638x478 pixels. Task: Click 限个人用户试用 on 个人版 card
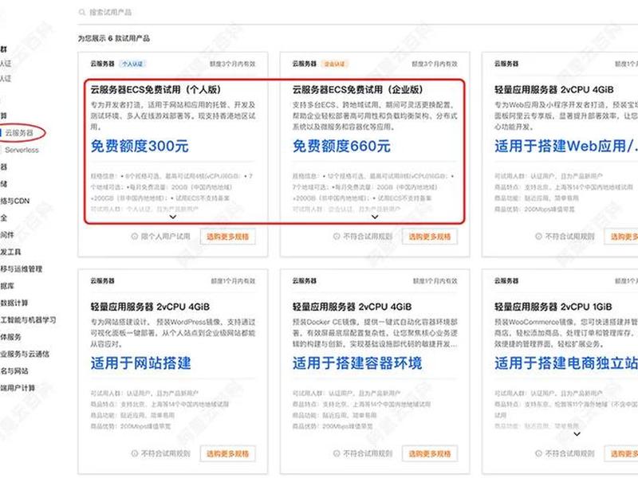coord(165,236)
